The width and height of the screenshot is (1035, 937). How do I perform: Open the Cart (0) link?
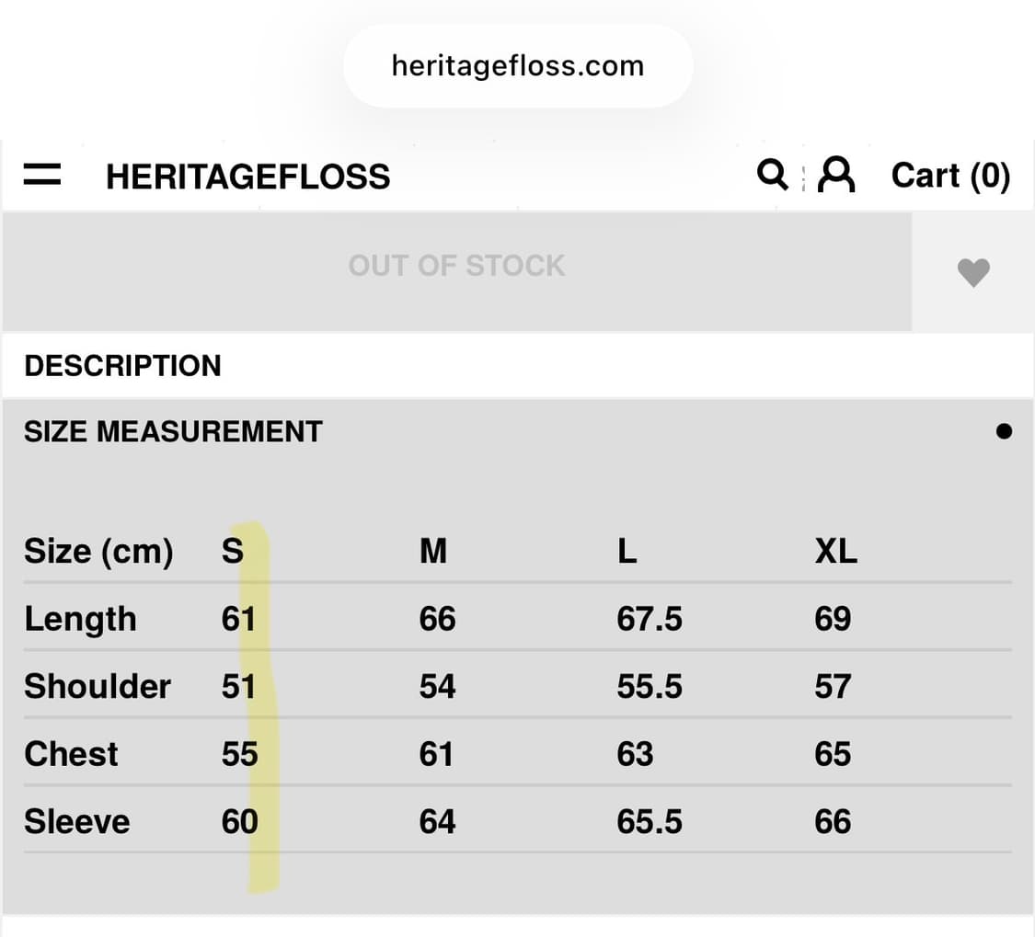tap(950, 175)
